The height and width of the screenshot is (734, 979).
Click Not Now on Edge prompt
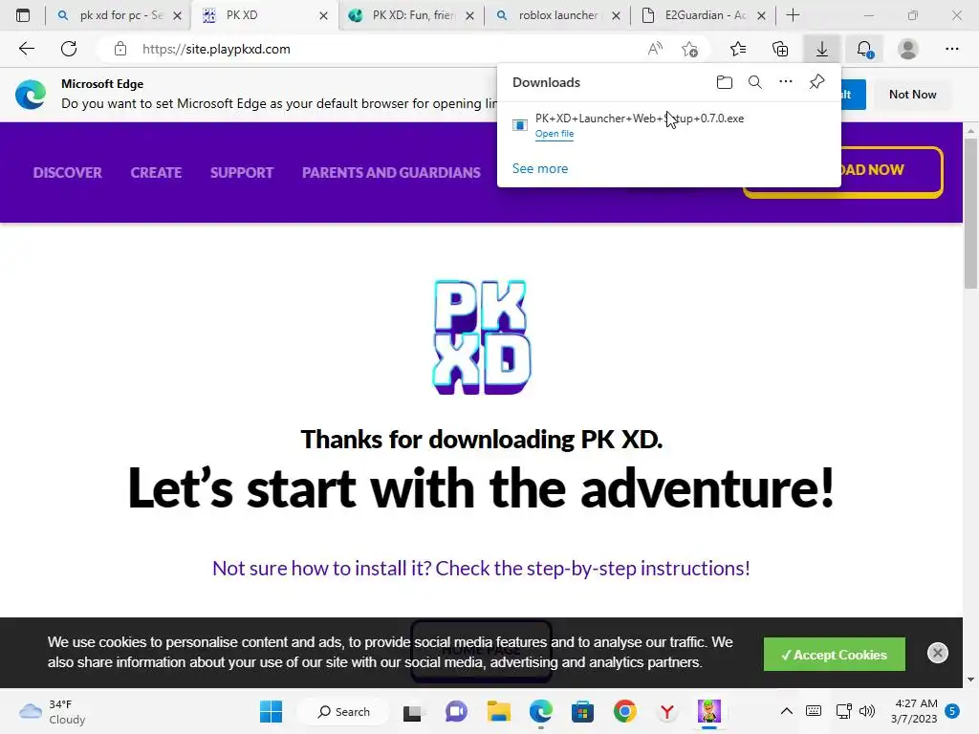(x=912, y=95)
